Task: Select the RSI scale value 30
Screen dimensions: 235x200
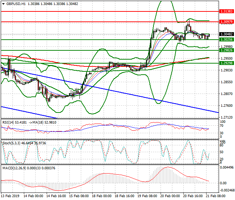Action: point(221,133)
